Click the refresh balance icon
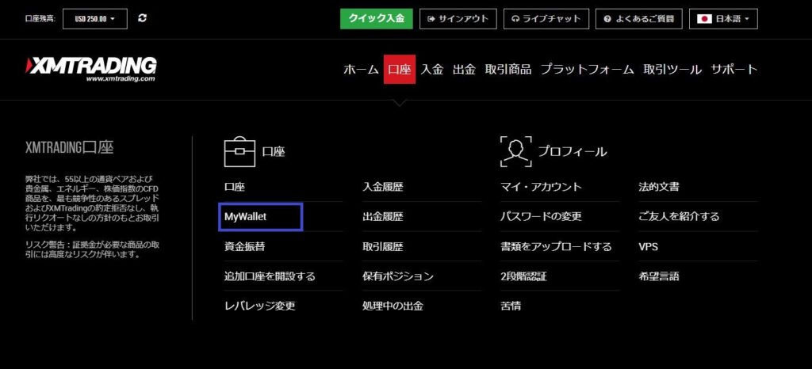 click(x=143, y=18)
